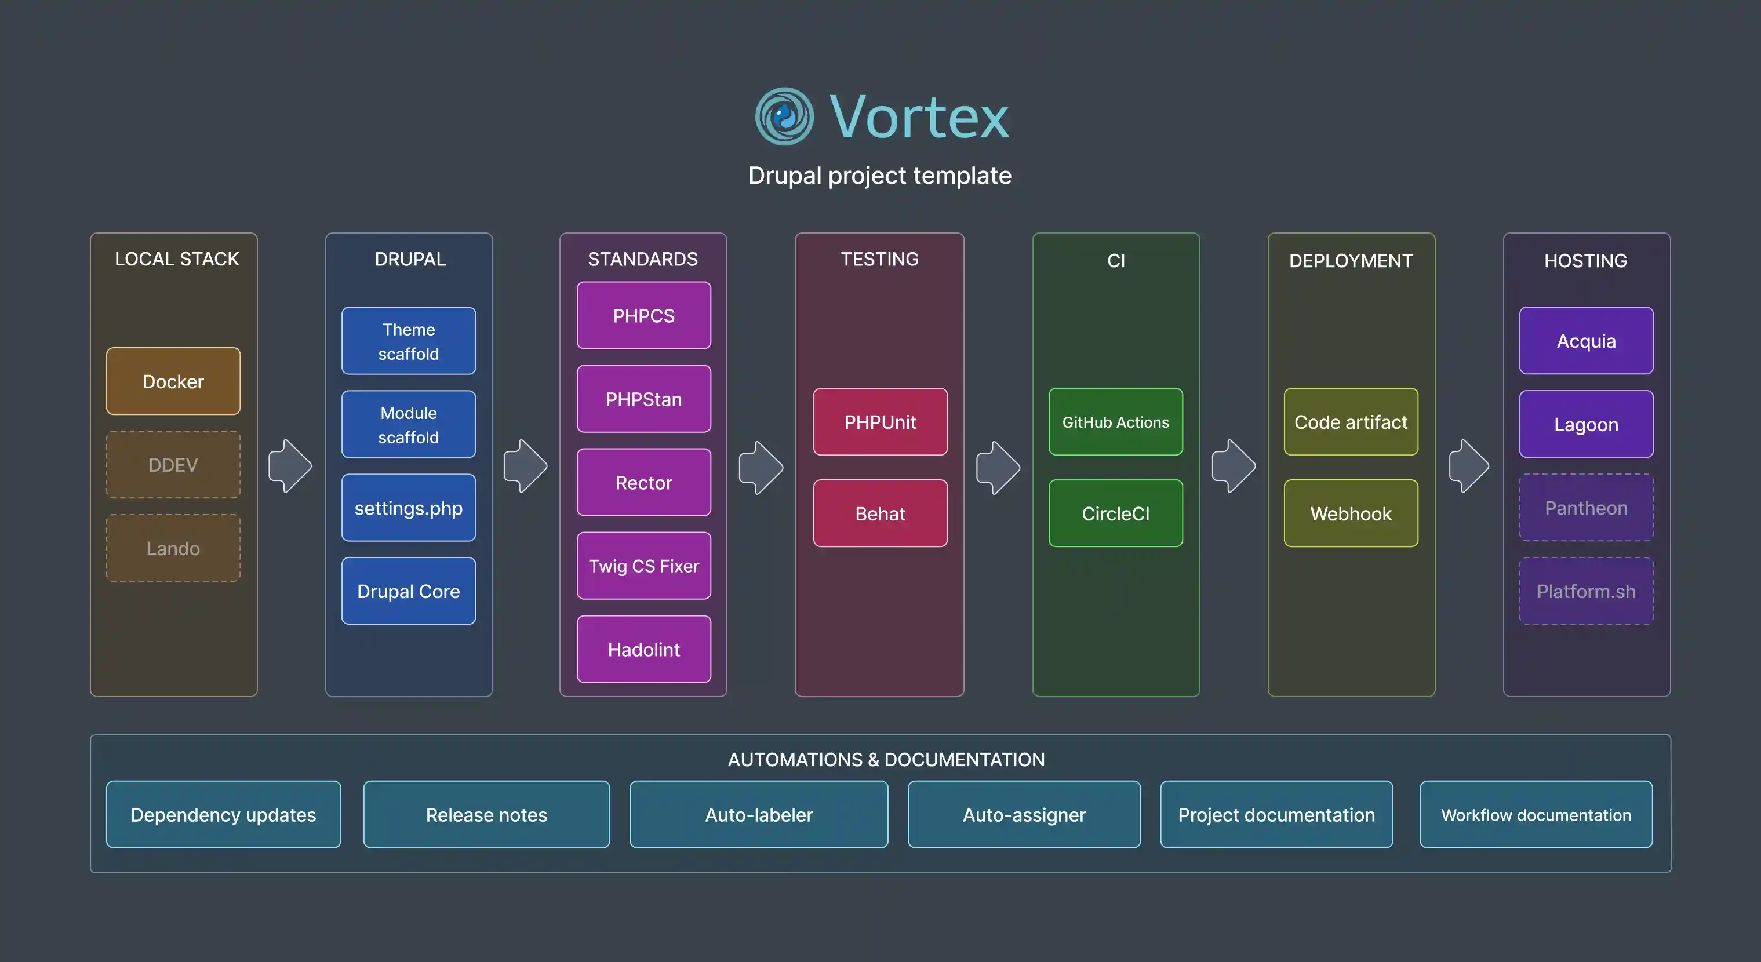Click the arrow between Drupal and Standards
1761x962 pixels.
pyautogui.click(x=526, y=466)
